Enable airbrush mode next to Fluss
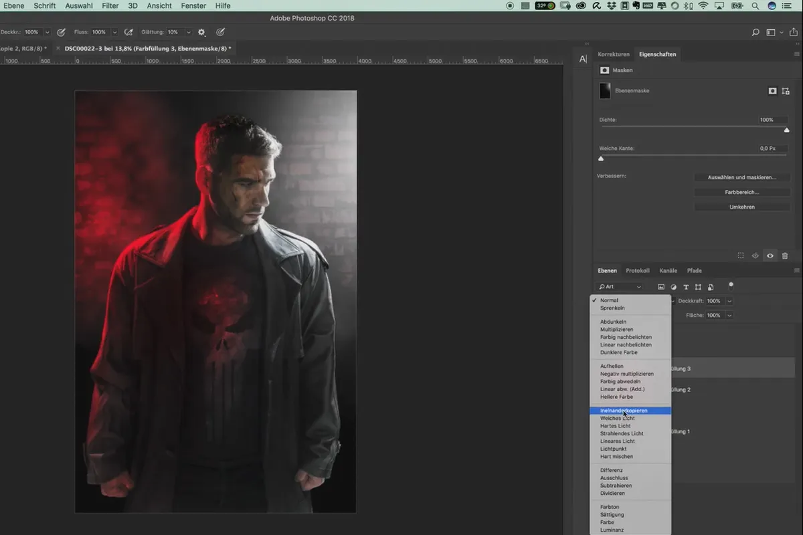The image size is (803, 535). pos(128,32)
